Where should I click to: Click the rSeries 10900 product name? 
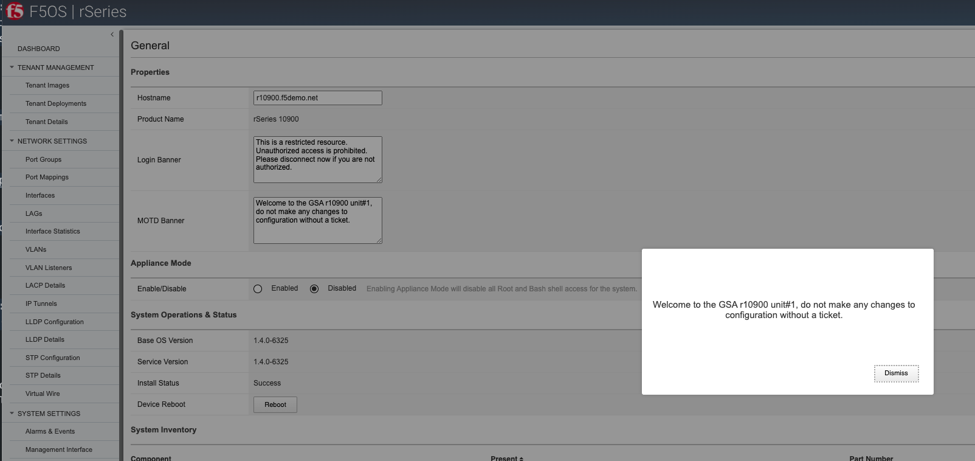coord(276,119)
